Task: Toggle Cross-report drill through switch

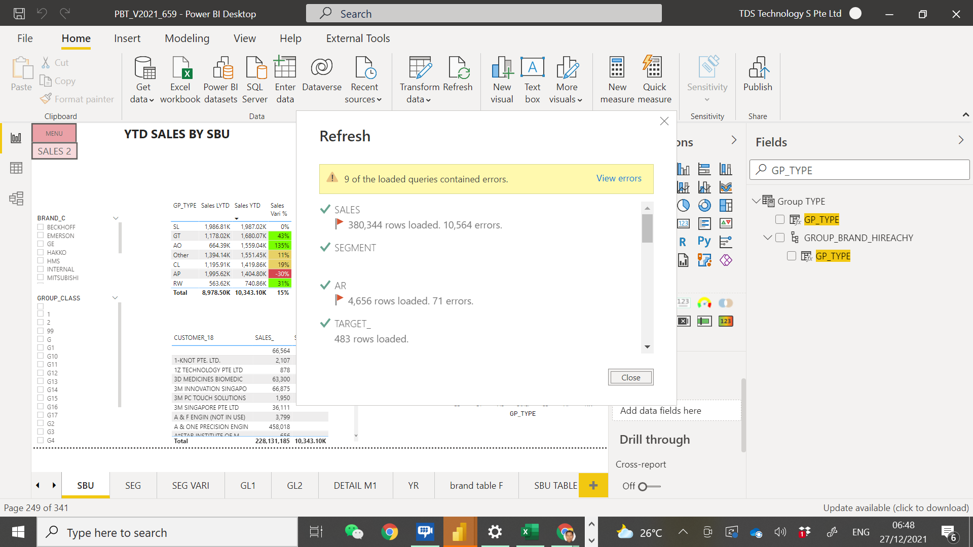Action: [x=649, y=486]
